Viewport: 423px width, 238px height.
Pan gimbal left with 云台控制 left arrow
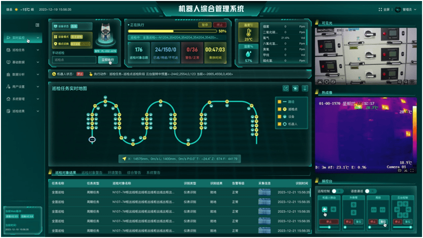click(x=397, y=209)
